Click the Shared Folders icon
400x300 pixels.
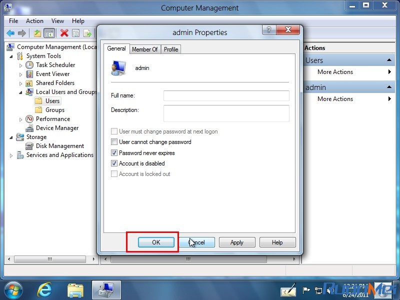29,83
